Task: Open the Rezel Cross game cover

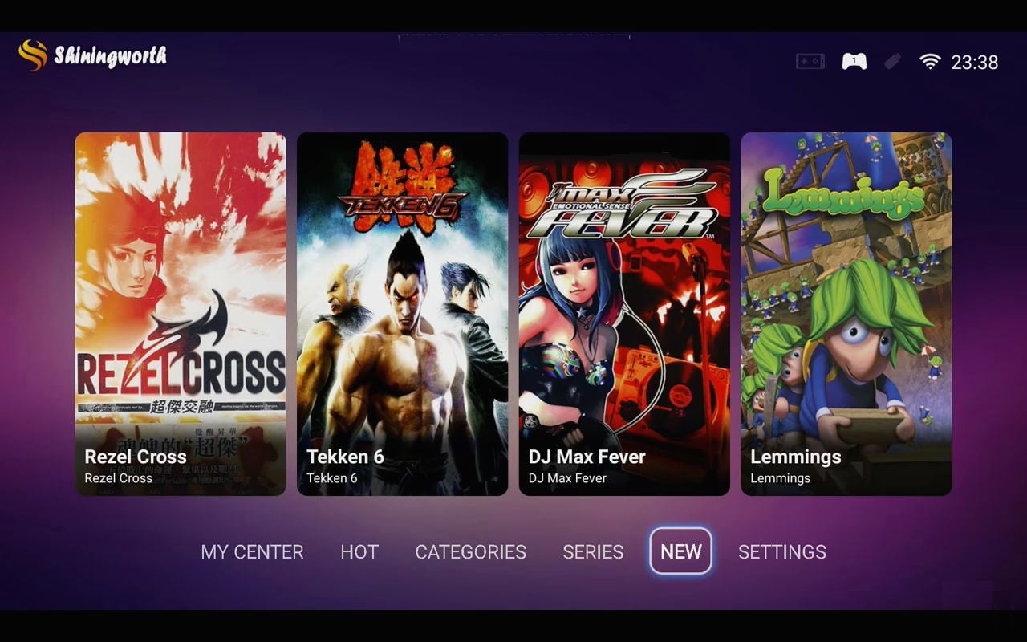Action: (x=181, y=314)
